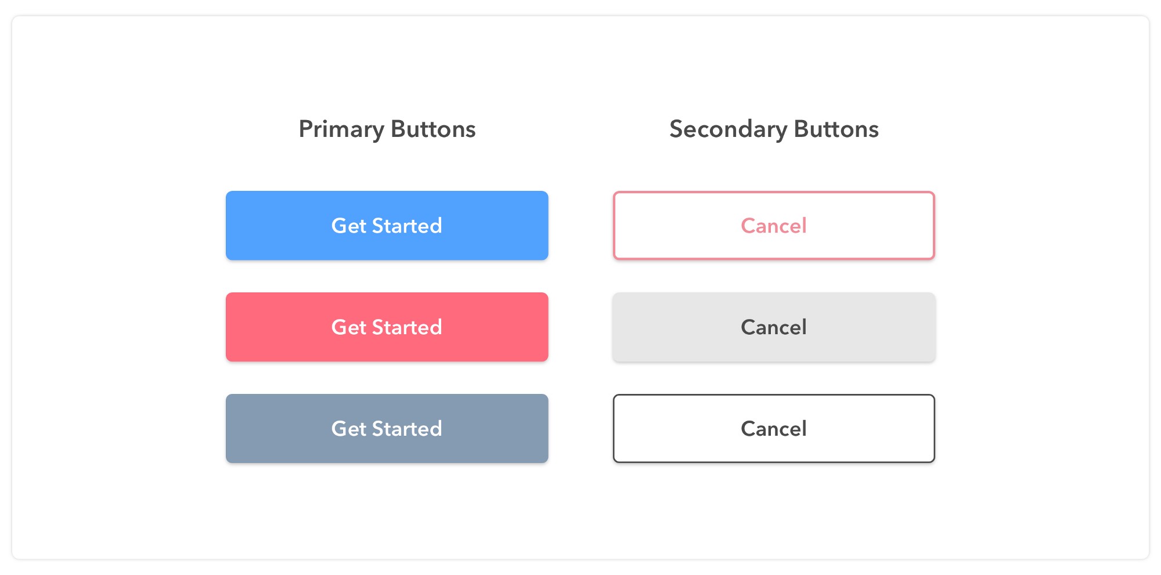Choose the middle Cancel under Secondary Buttons
1161x575 pixels.
[x=773, y=327]
